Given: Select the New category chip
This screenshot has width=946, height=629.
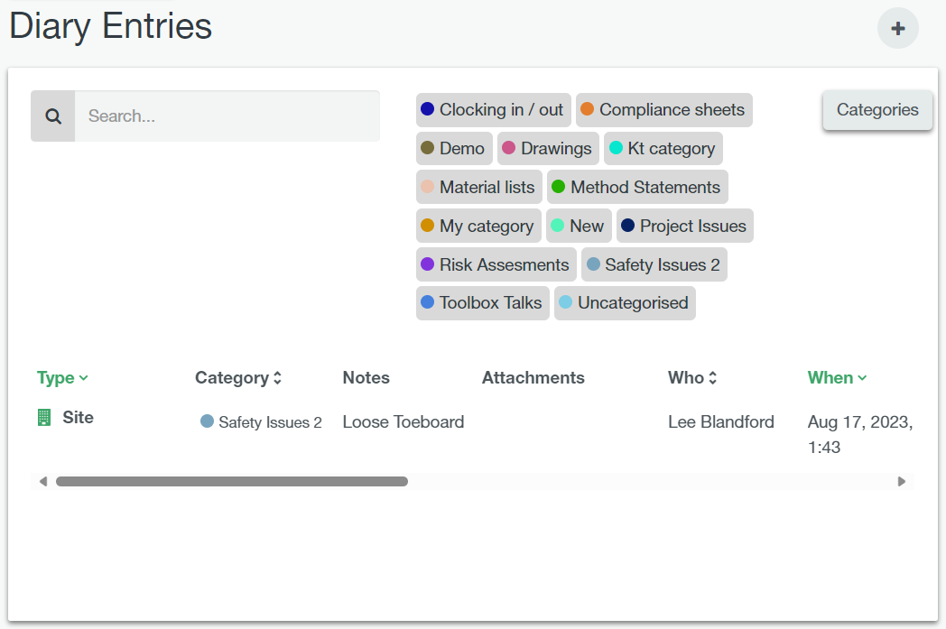Looking at the screenshot, I should coord(579,226).
